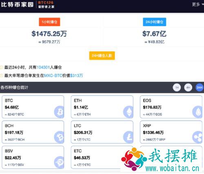204x174 pixels.
Task: Click the Bitcoin Cash icon in BCH card
Action: point(59,137)
